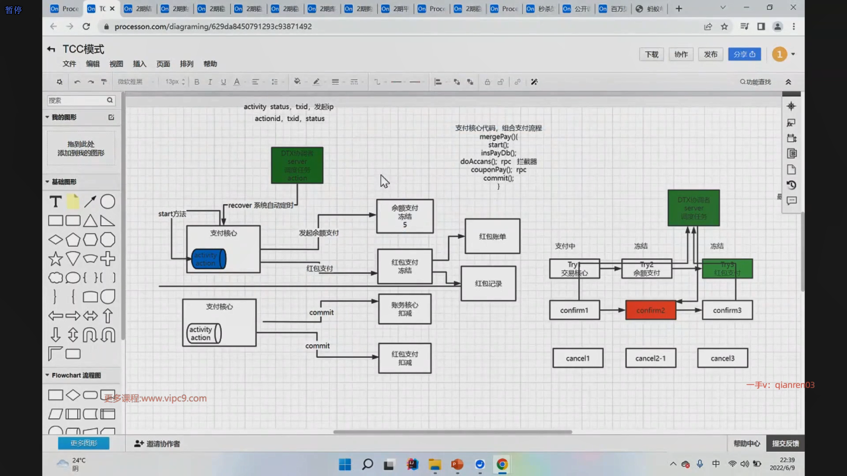Click the 下载 button
This screenshot has width=847, height=476.
651,54
